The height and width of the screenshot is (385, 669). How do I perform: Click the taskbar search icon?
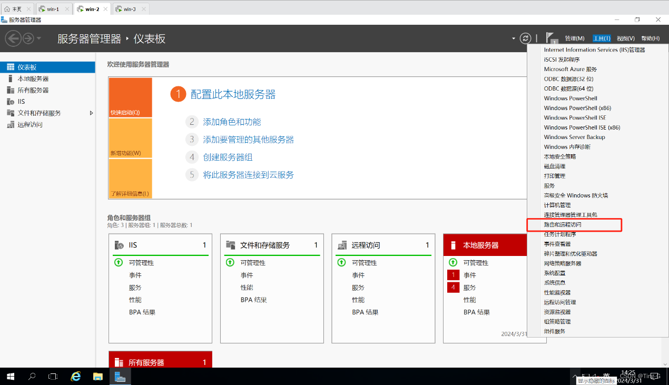32,377
